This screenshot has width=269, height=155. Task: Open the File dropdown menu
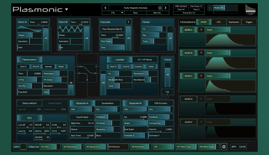(x=117, y=13)
